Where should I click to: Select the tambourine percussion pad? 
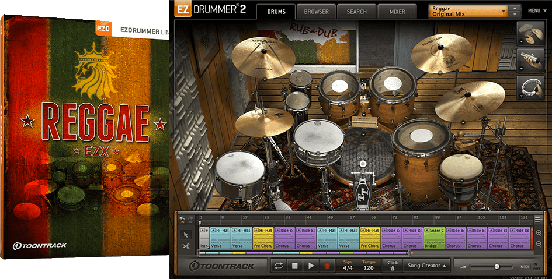(x=530, y=88)
